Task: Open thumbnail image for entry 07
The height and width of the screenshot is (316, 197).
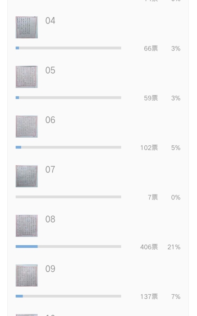Action: pos(27,176)
